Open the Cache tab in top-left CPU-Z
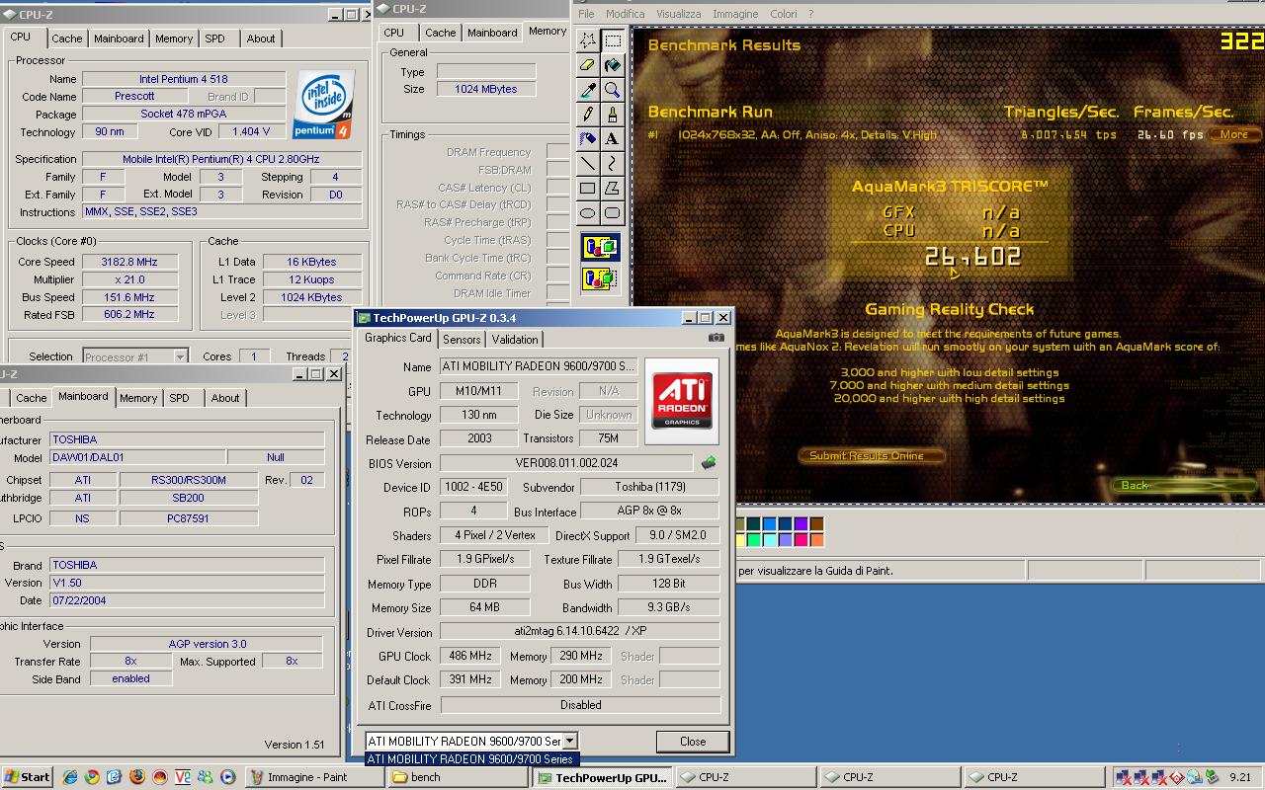1265x790 pixels. [x=67, y=39]
